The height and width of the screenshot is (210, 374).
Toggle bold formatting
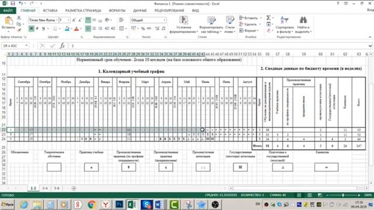pos(31,29)
